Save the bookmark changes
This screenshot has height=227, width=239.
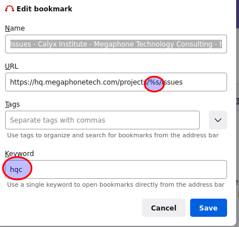[x=208, y=208]
